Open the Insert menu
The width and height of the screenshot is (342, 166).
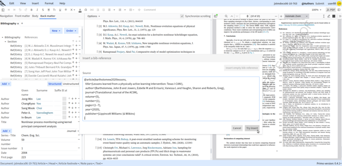coord(35,3)
